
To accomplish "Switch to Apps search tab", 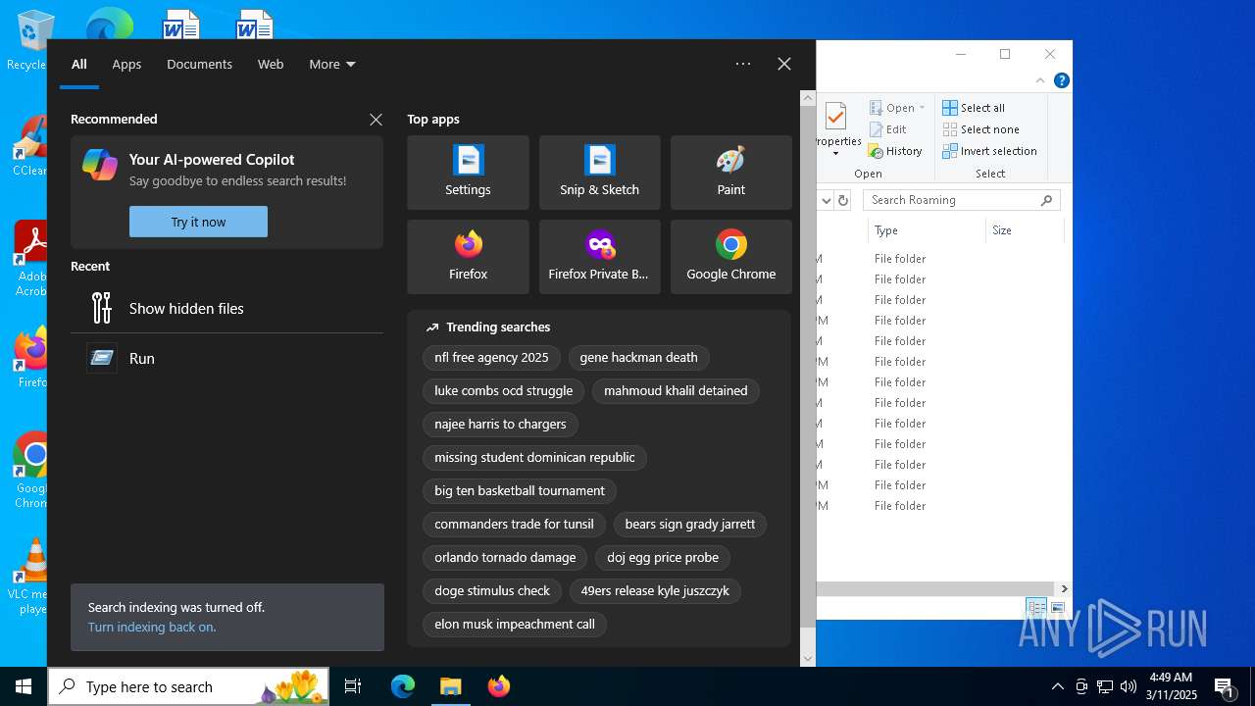I will click(x=126, y=64).
